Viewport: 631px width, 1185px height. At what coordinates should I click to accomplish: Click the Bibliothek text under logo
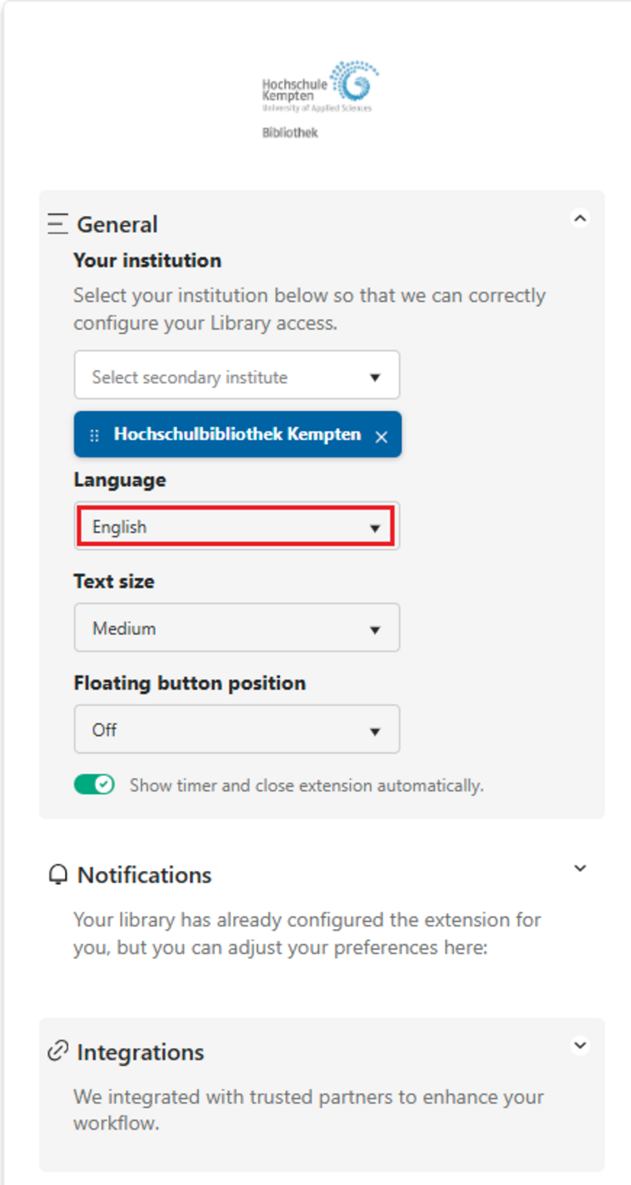[290, 133]
